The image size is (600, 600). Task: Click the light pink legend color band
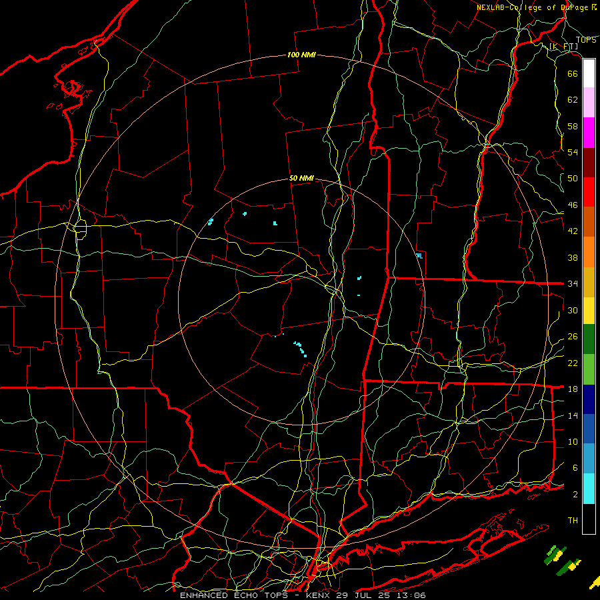(x=589, y=103)
